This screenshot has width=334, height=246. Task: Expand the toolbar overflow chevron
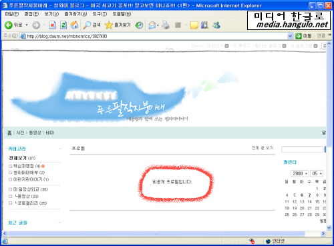click(x=330, y=35)
